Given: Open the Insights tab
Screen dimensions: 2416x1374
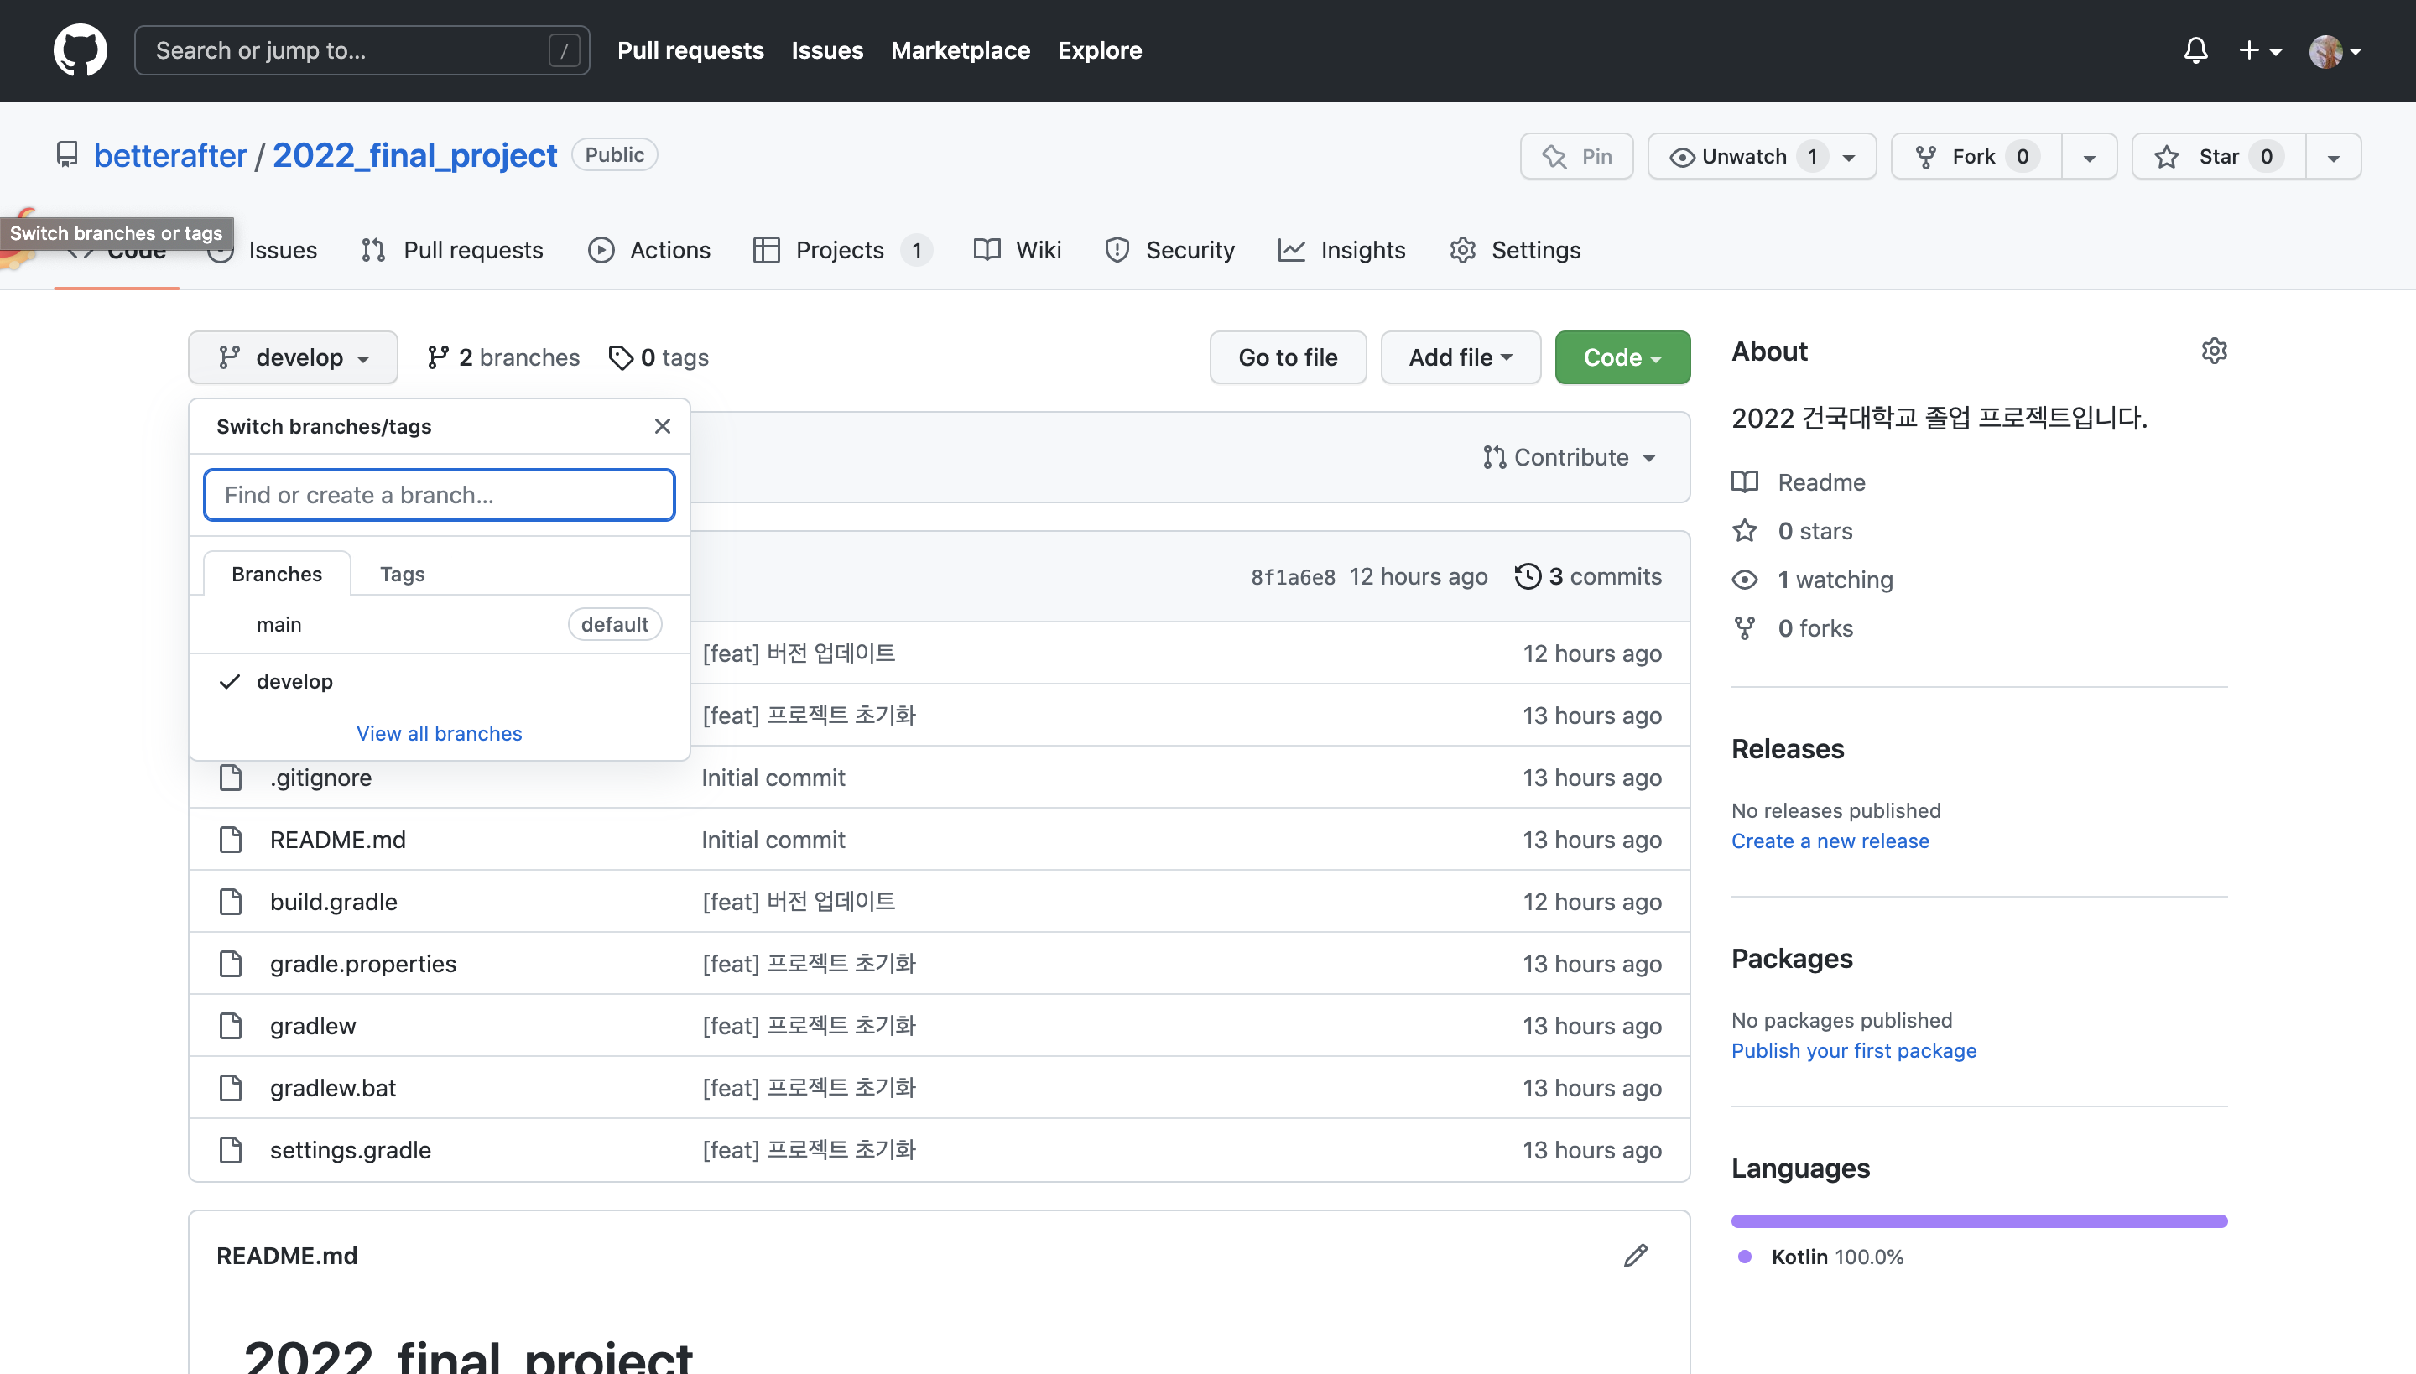Looking at the screenshot, I should (x=1341, y=249).
